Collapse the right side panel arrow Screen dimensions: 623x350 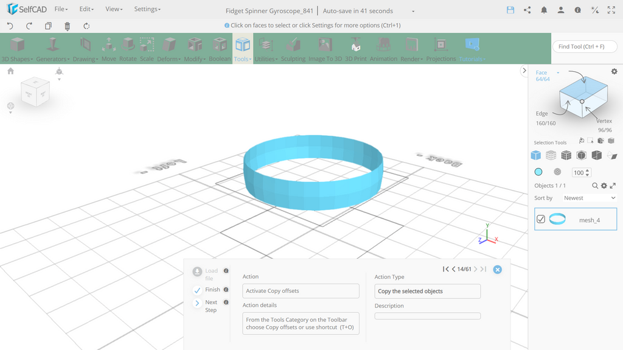pos(524,71)
